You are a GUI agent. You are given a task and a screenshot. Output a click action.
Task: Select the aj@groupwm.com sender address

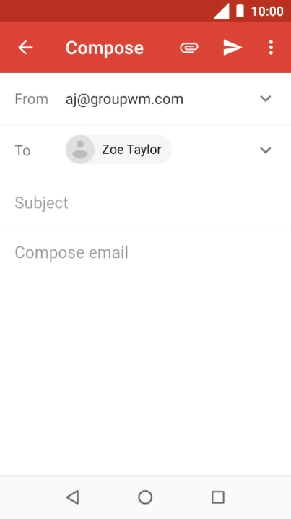coord(124,99)
